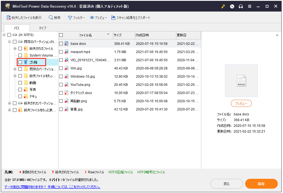Switch to the タイプ tab

(x=43, y=28)
